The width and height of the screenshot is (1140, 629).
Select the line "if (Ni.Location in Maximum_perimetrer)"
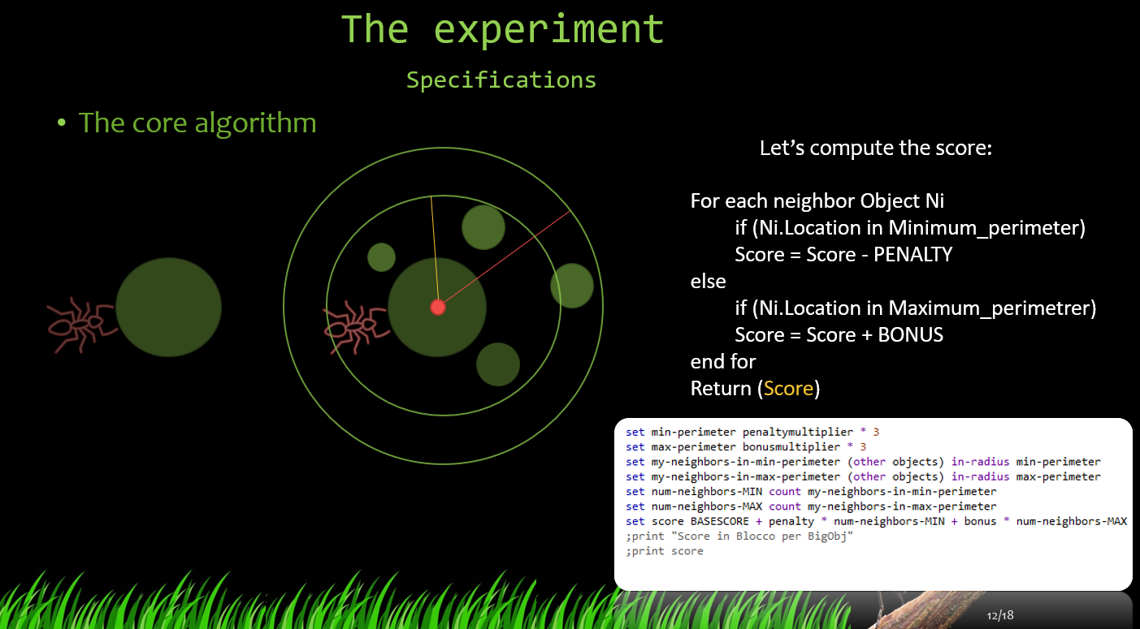[916, 308]
